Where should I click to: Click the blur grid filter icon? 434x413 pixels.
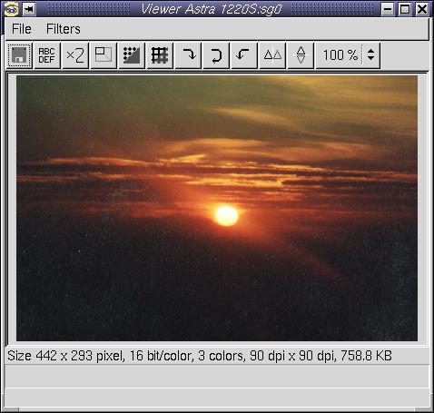(x=160, y=55)
